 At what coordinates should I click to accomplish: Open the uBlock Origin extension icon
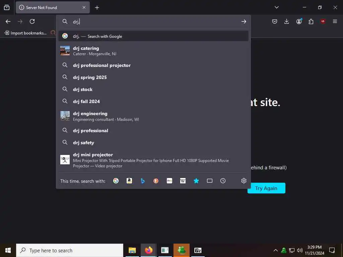point(323,21)
